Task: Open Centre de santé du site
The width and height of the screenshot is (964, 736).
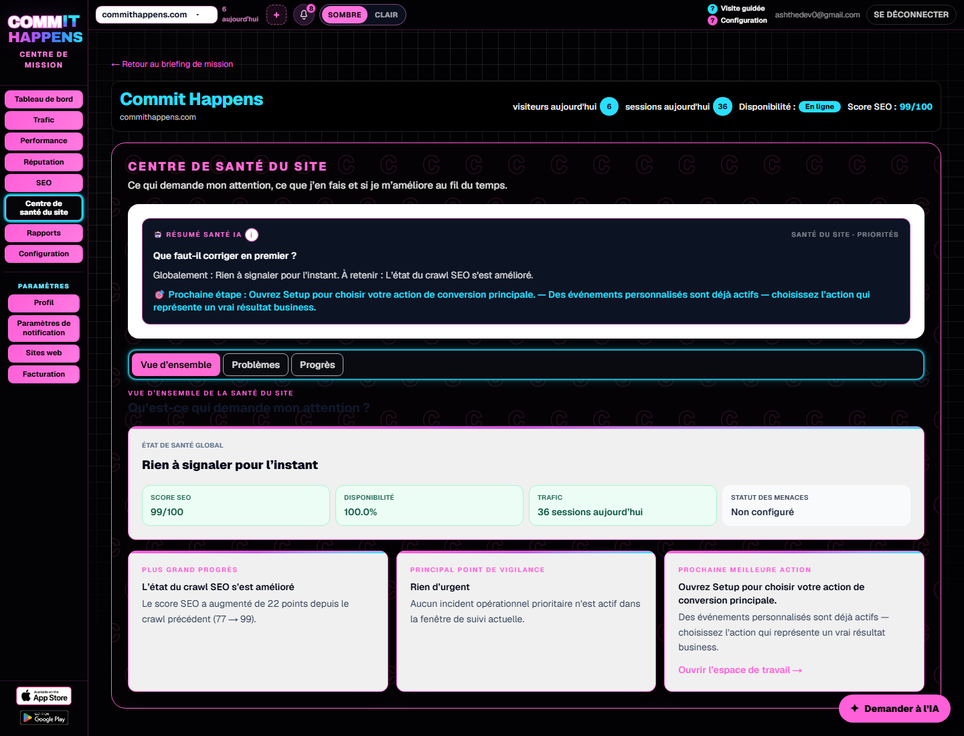Action: pyautogui.click(x=44, y=207)
